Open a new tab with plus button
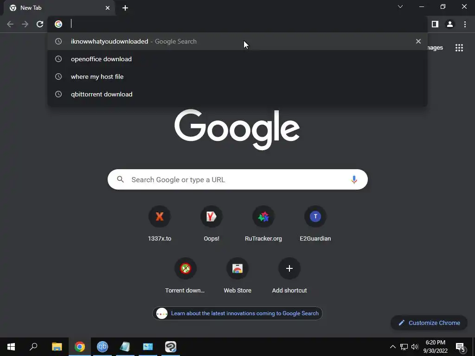The width and height of the screenshot is (475, 356). [125, 8]
